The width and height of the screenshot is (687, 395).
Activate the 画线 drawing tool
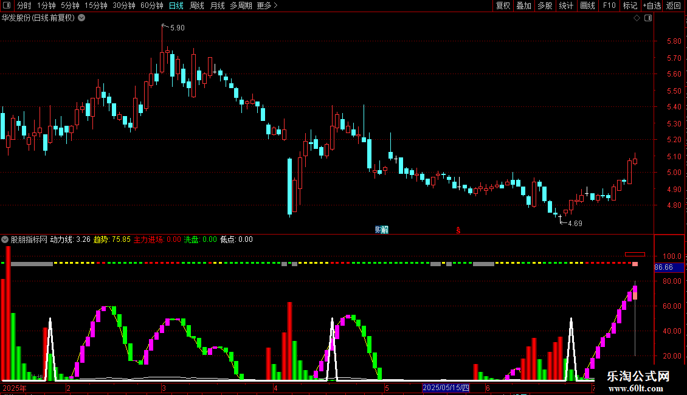[x=587, y=5]
